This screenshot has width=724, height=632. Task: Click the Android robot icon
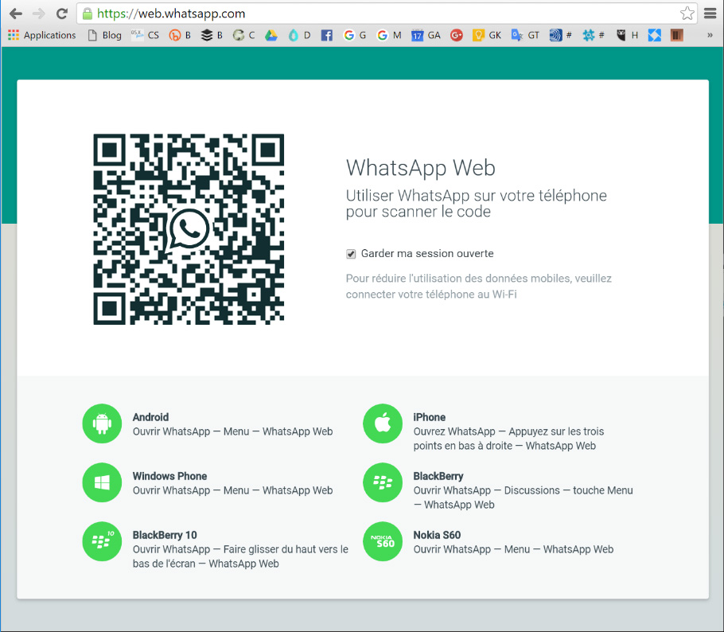[x=102, y=423]
